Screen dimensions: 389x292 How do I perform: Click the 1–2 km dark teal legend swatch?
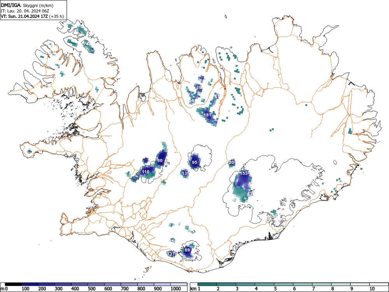(207, 284)
